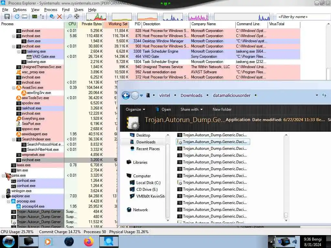Click the vintel breadcrumb in address bar

coord(165,96)
